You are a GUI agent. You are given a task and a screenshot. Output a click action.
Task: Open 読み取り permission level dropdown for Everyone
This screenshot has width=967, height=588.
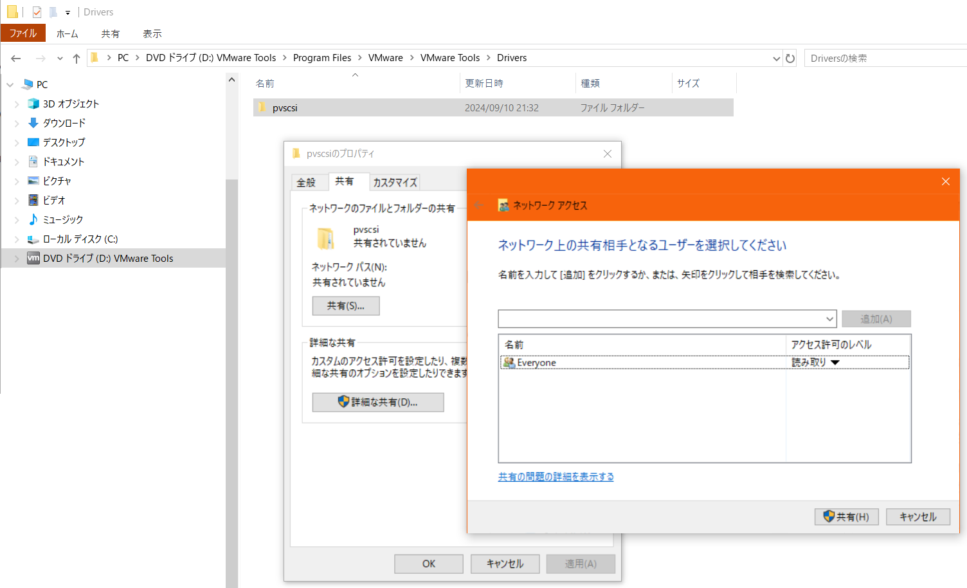[x=835, y=363]
